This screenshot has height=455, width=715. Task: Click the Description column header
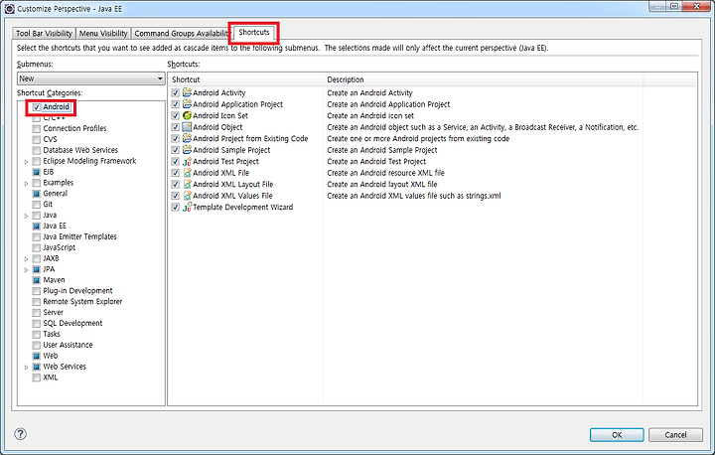483,79
